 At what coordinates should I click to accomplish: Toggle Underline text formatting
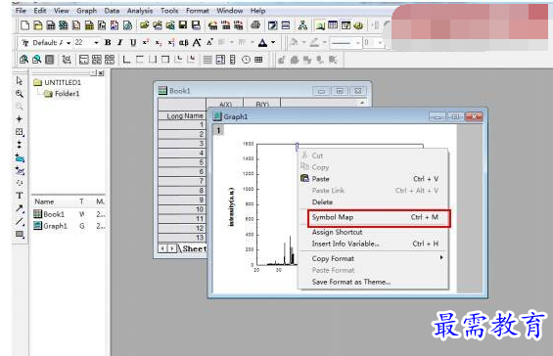(133, 43)
